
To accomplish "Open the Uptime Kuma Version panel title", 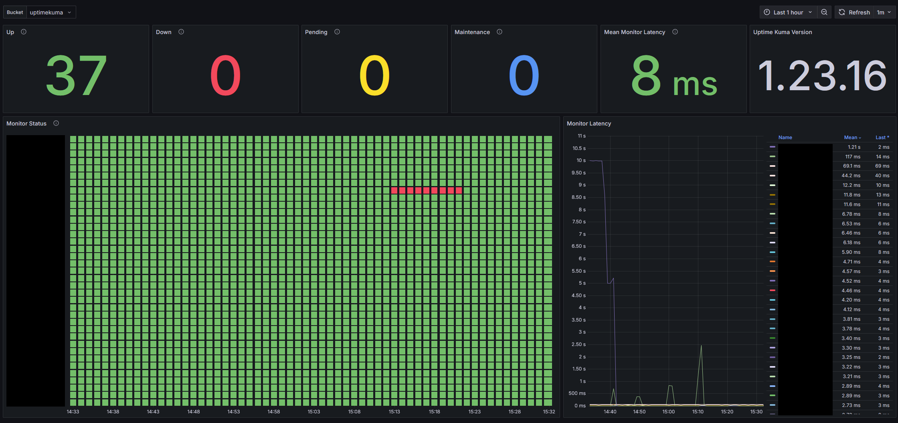I will pyautogui.click(x=783, y=32).
